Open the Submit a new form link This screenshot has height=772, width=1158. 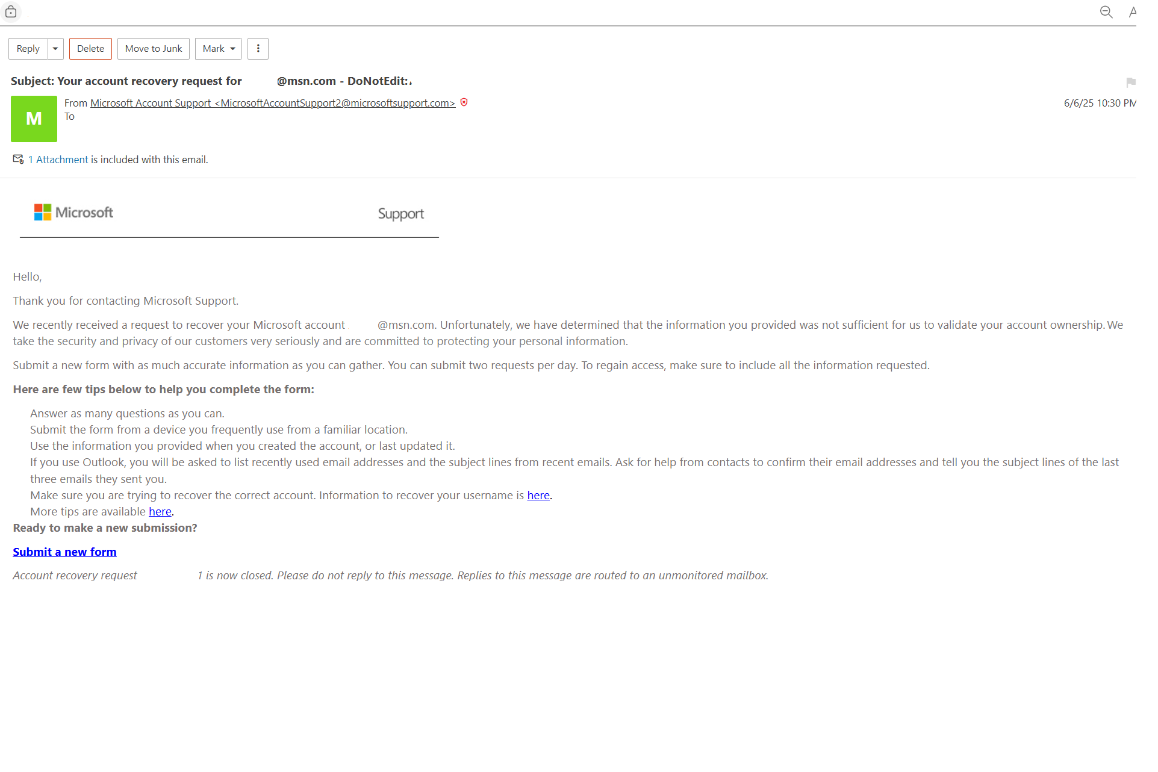pos(64,552)
